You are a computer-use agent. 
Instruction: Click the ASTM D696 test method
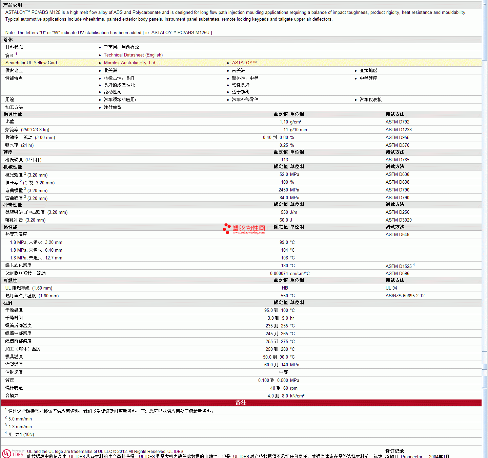[398, 273]
